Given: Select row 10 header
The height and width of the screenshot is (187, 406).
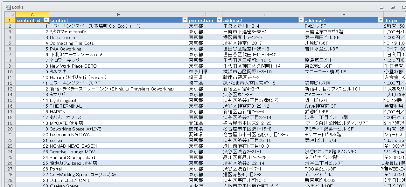Looking at the screenshot, I should pos(10,71).
